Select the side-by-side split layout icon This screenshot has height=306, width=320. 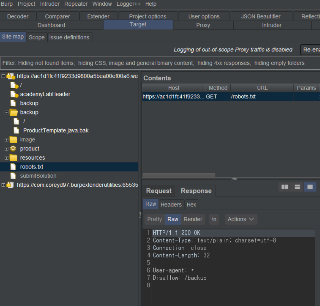pyautogui.click(x=285, y=187)
